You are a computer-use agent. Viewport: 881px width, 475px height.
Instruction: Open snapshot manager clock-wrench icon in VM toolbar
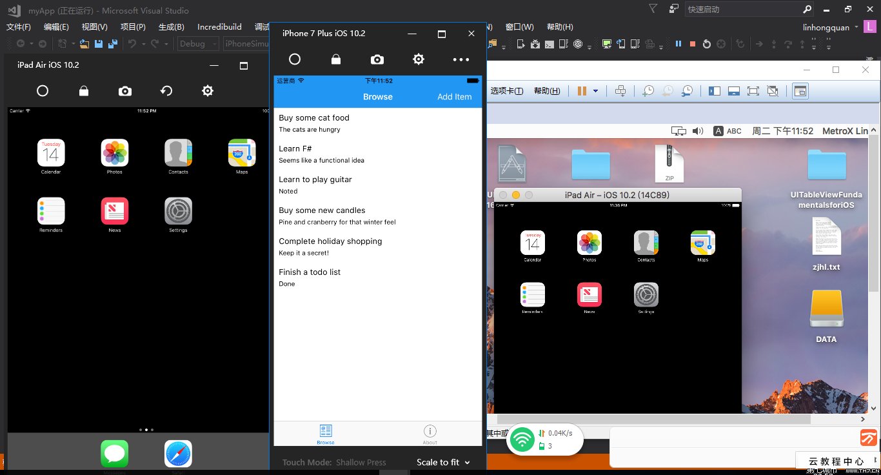pyautogui.click(x=688, y=91)
